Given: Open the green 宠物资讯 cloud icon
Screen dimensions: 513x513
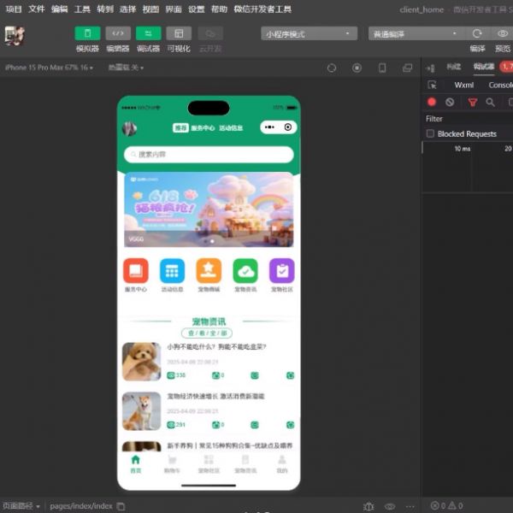Looking at the screenshot, I should [x=245, y=271].
